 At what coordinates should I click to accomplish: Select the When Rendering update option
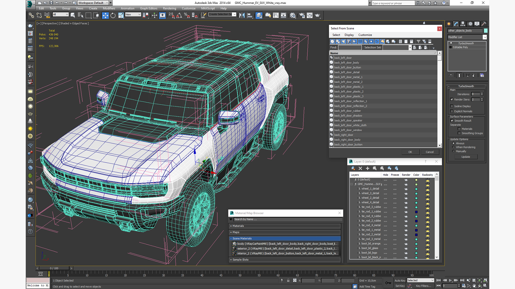click(453, 147)
